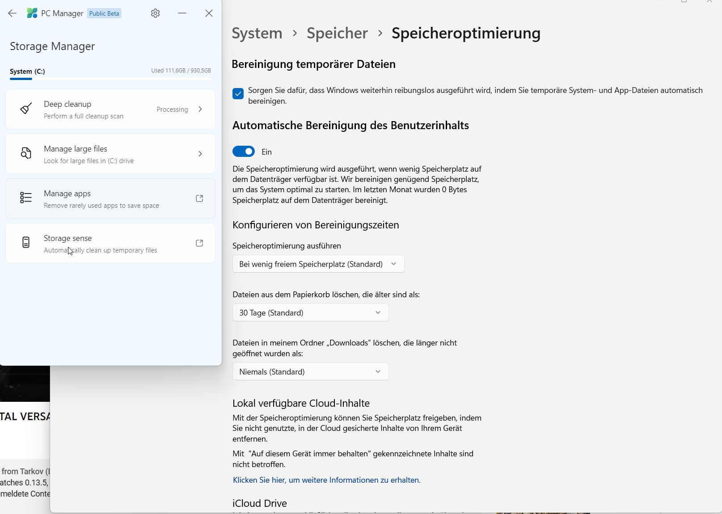Click the link for weitere Informationen
Image resolution: width=722 pixels, height=514 pixels.
(326, 480)
